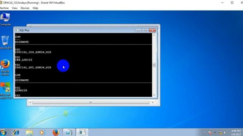Open the Devices menu of VirtualBox

(25, 8)
